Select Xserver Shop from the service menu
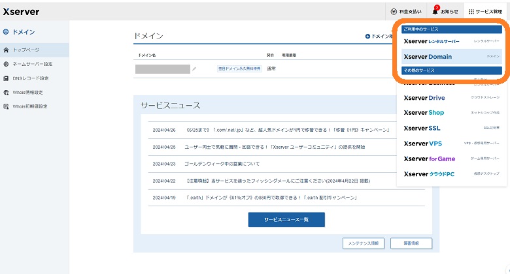510x274 pixels. 451,113
